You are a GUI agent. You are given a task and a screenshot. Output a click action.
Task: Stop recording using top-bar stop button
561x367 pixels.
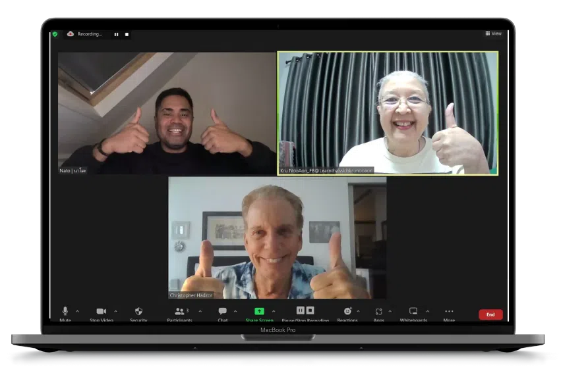click(x=127, y=34)
